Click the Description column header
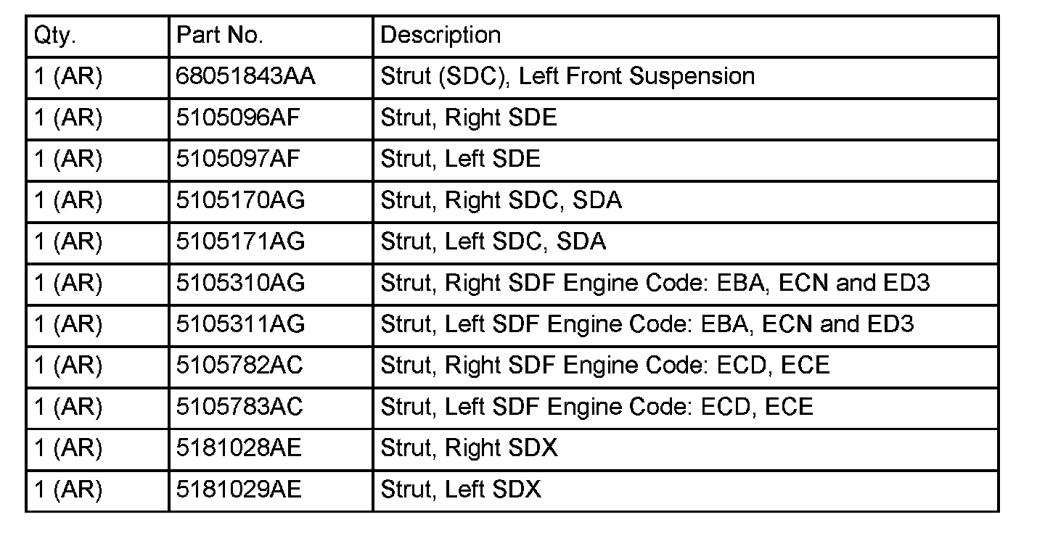Screen dimensions: 1045x541 (x=440, y=36)
